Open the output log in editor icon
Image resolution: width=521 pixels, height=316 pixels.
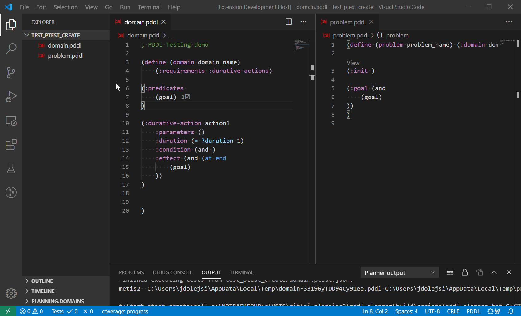(480, 272)
